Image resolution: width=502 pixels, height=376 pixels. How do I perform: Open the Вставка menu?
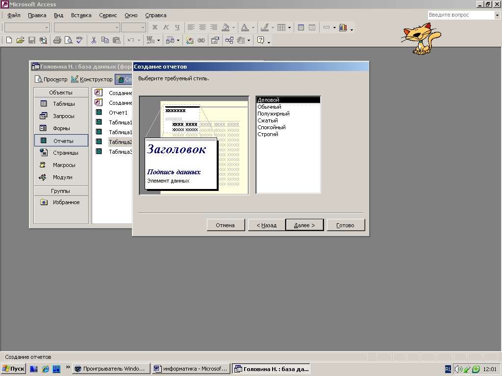pyautogui.click(x=81, y=15)
